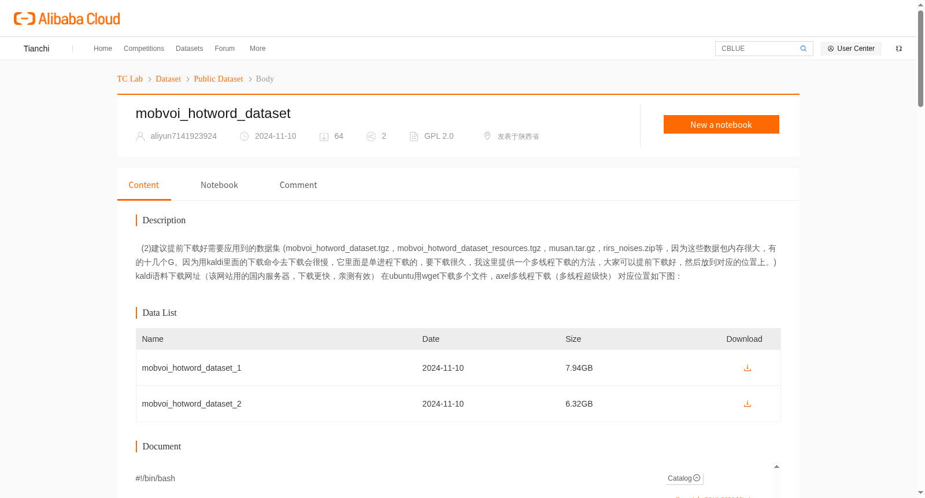This screenshot has height=498, width=925.
Task: Click the fullscreen toggle icon beside User Center
Action: tap(899, 49)
